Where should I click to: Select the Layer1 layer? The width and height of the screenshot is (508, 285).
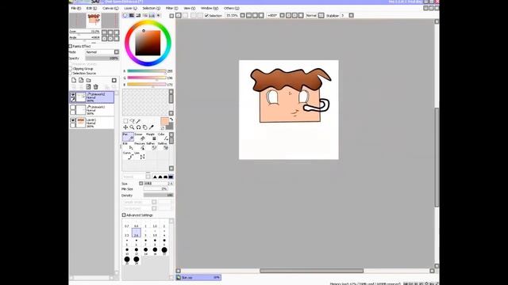[92, 123]
